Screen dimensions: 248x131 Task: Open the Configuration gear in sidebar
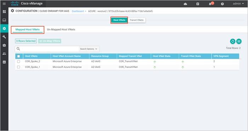point(4,28)
